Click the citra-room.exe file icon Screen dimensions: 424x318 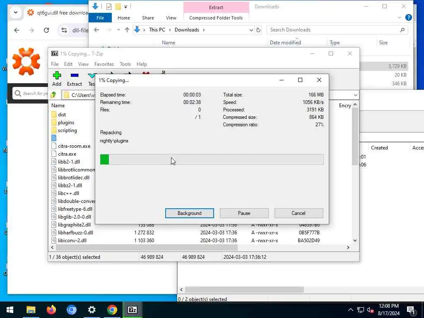click(54, 146)
